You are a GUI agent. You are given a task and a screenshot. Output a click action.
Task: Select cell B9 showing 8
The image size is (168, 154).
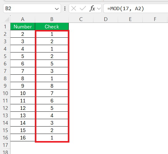(x=52, y=86)
